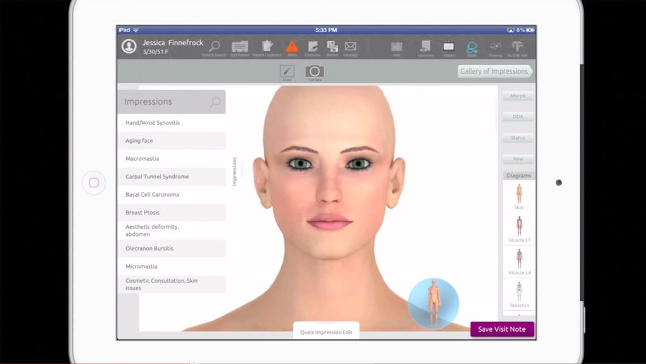Viewport: 646px width, 364px height.
Task: Click the grey toolbar icon left of Overview
Action: [396, 47]
